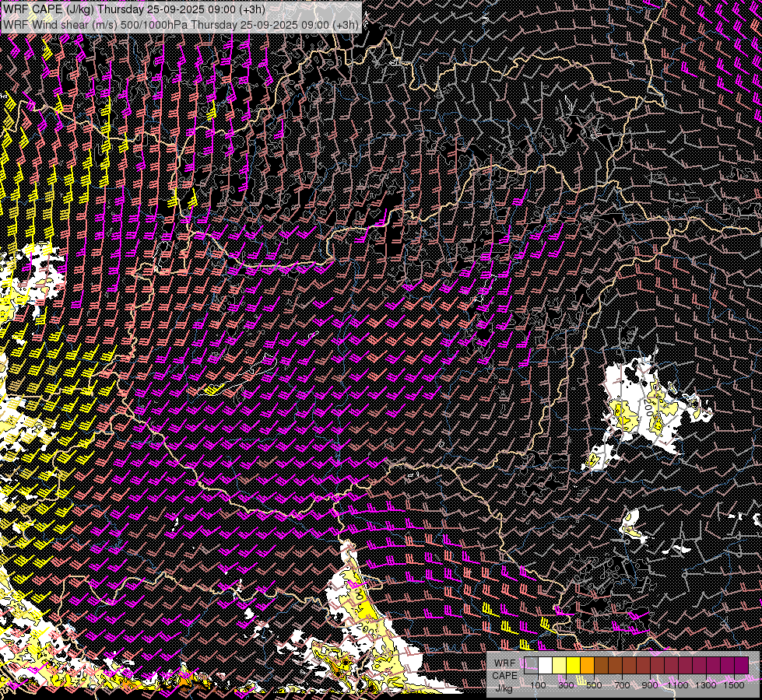Click the gray below-100 legend swatch
The width and height of the screenshot is (762, 700).
(531, 665)
